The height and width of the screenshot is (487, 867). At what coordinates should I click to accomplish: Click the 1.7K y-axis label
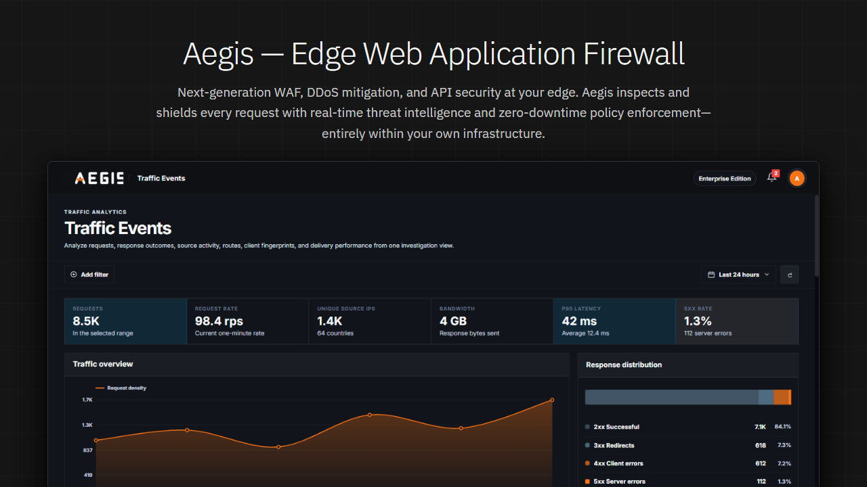pos(87,400)
